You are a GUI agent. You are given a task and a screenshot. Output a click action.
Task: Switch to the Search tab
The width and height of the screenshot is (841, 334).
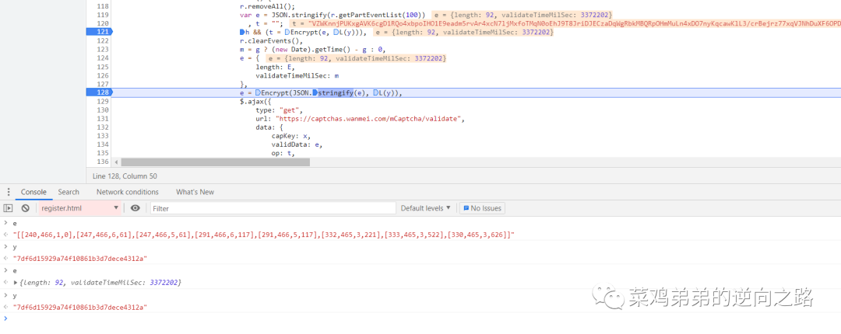point(69,192)
